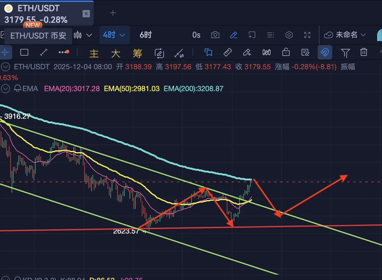Viewport: 382px width, 280px height.
Task: Open chart settings hexagon icon
Action: tap(289, 35)
